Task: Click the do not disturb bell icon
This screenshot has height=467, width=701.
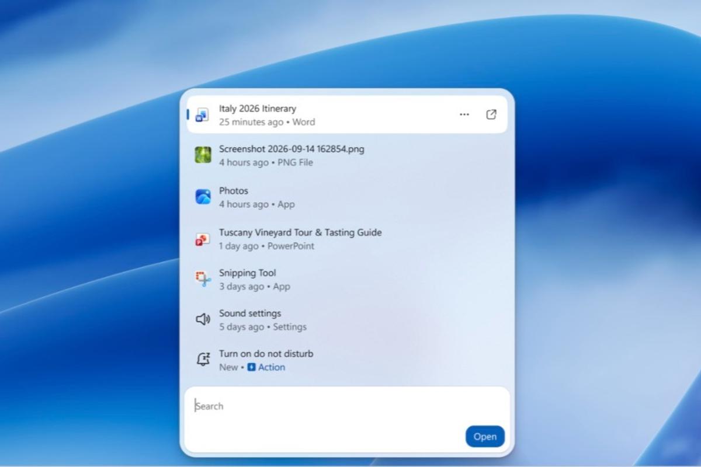Action: click(x=203, y=360)
